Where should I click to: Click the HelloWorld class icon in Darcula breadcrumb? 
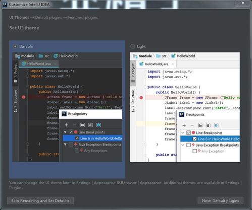click(56, 56)
